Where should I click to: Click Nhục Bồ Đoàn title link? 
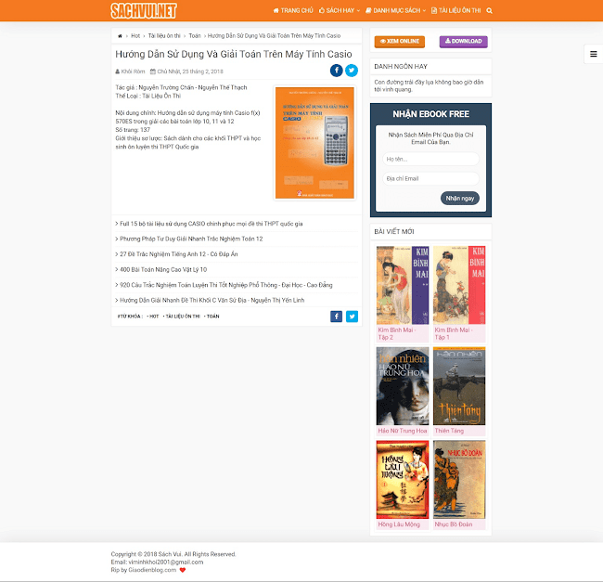pos(454,524)
